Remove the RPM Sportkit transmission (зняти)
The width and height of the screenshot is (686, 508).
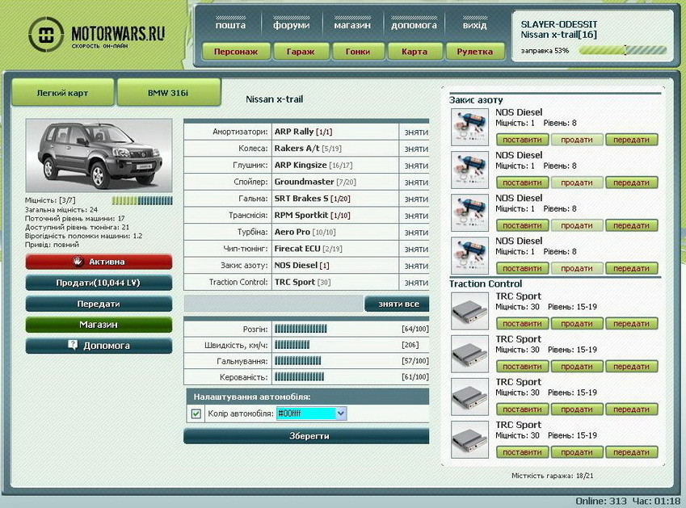coord(416,216)
